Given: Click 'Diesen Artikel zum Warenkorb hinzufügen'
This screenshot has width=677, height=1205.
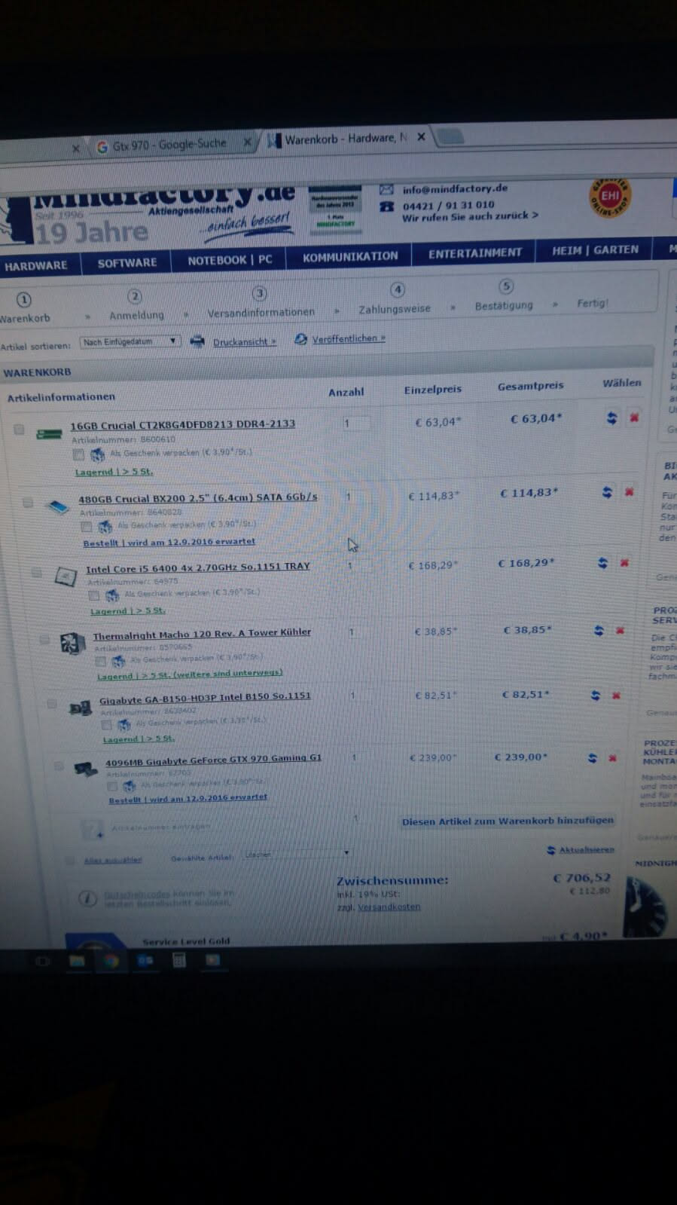Looking at the screenshot, I should (507, 821).
